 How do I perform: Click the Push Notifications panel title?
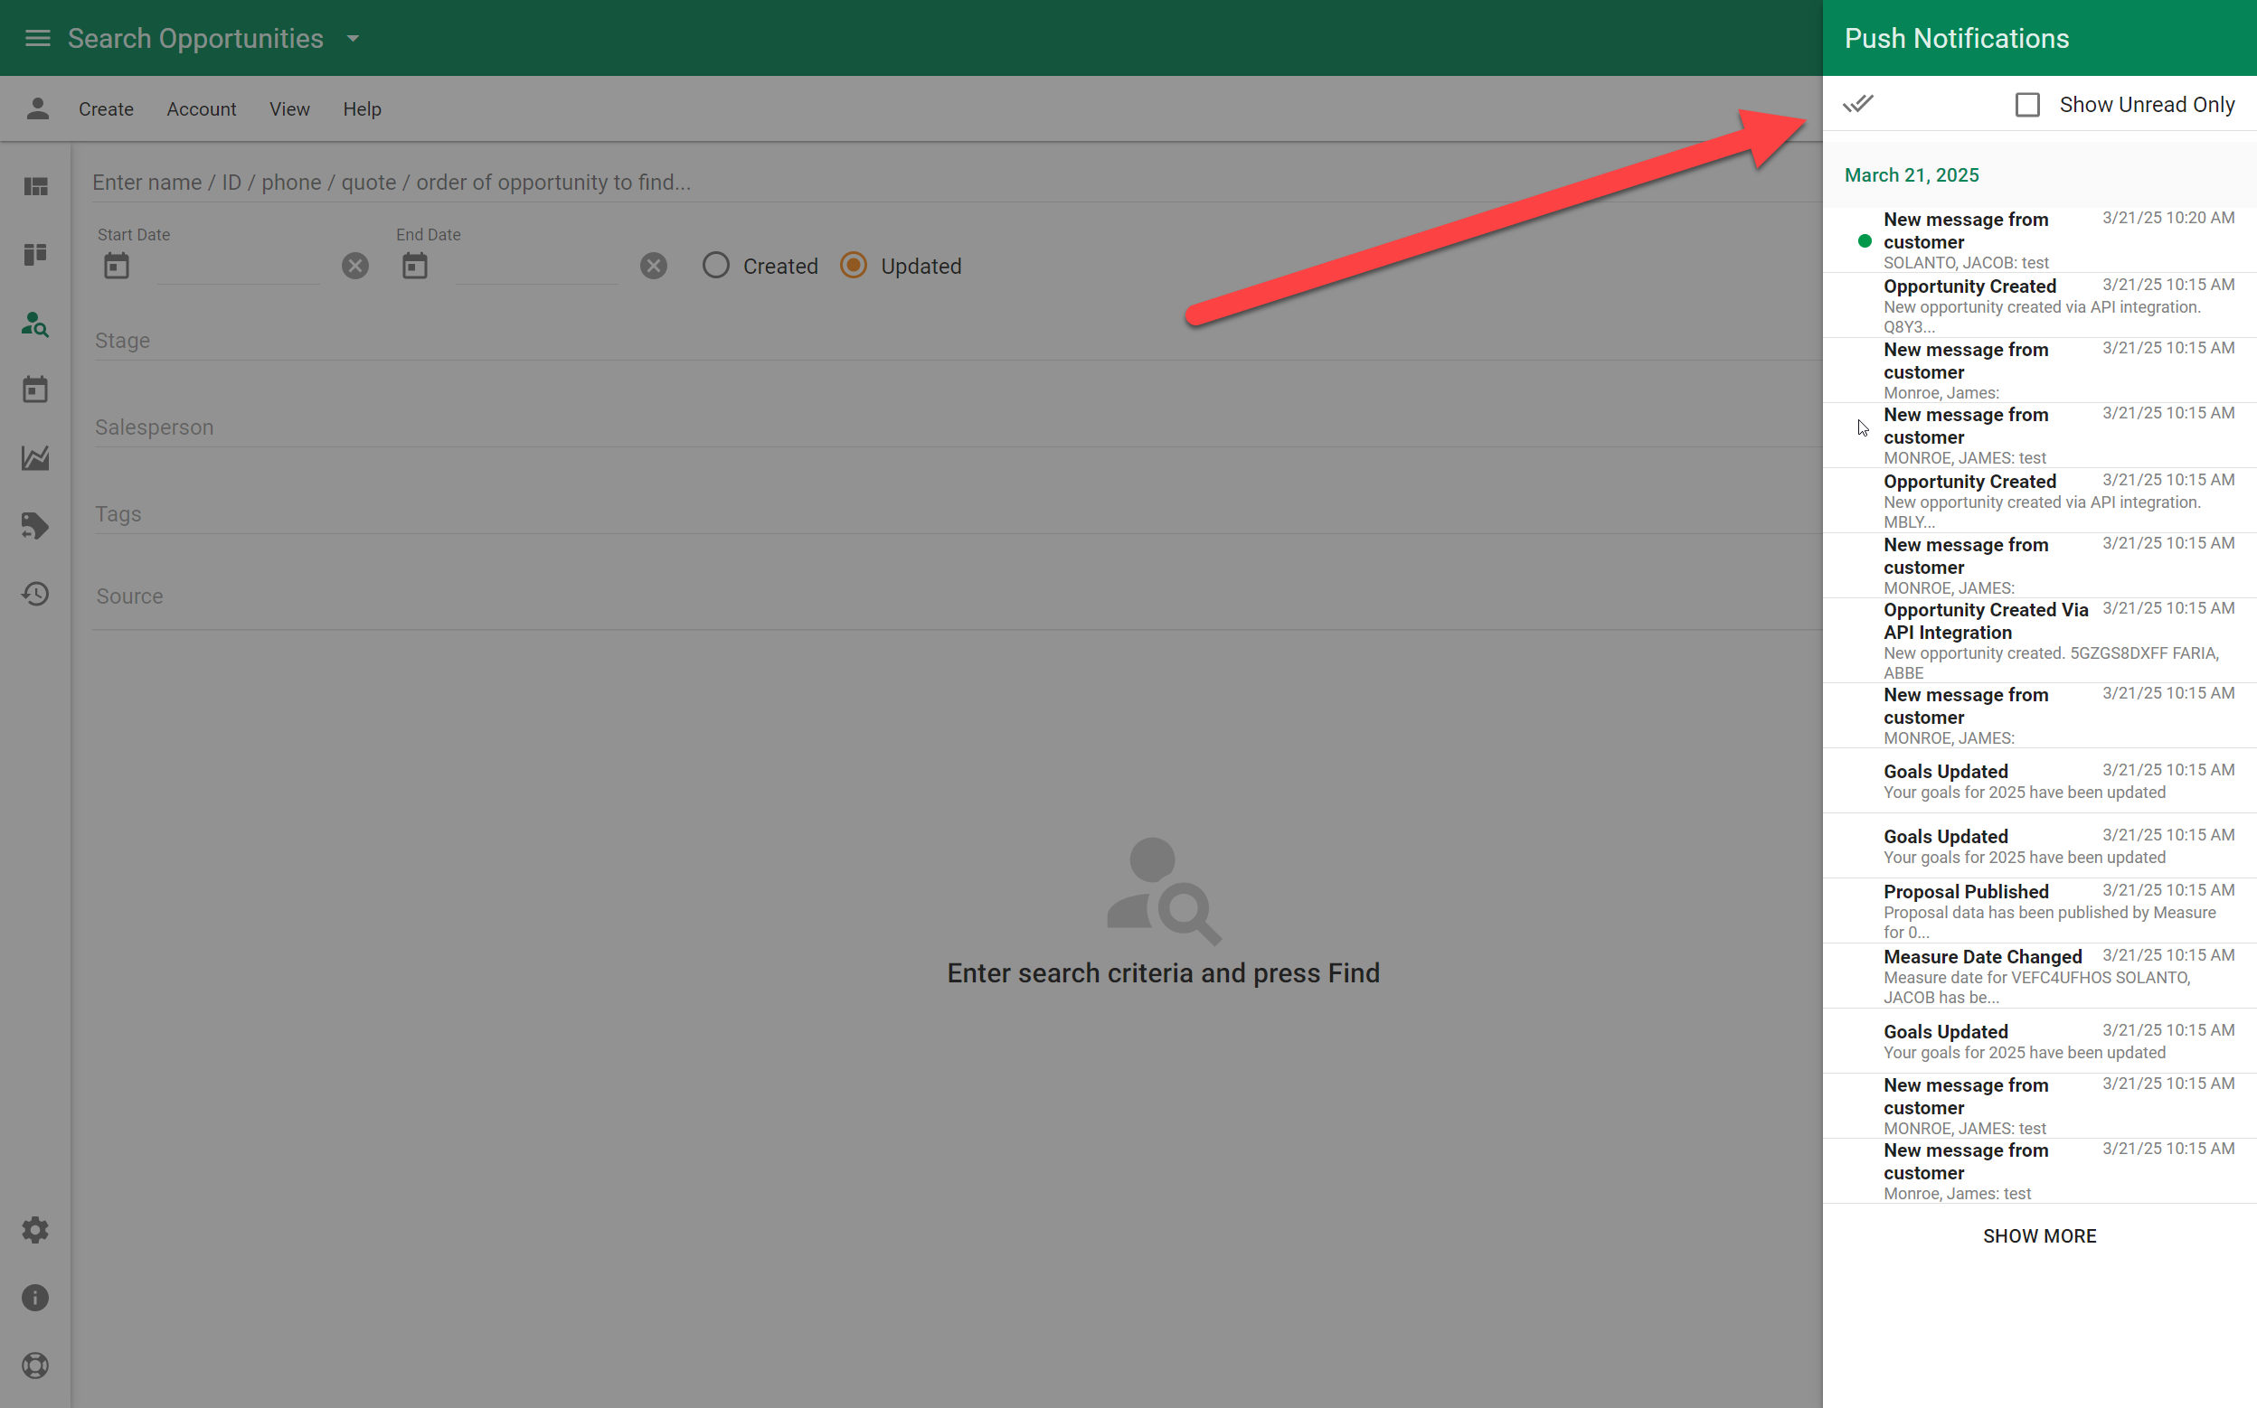(1957, 38)
